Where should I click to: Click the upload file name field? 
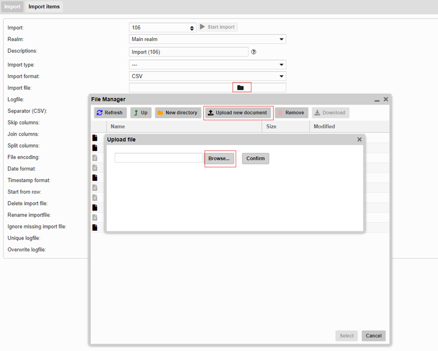[x=159, y=158]
